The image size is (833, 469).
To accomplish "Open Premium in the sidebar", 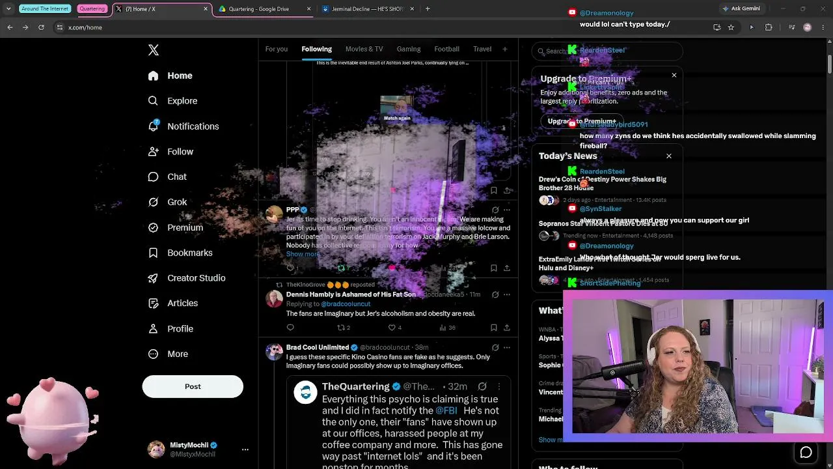I will coord(175,227).
